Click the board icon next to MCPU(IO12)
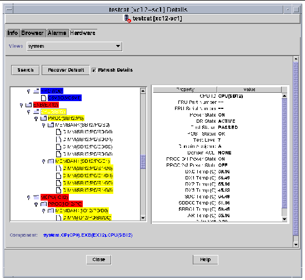305x280 pixels. pos(36,197)
